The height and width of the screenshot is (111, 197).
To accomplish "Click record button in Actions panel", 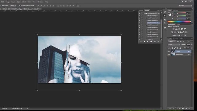I will [x=144, y=42].
